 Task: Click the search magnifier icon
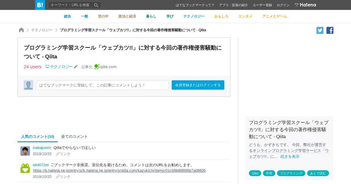(x=96, y=5)
